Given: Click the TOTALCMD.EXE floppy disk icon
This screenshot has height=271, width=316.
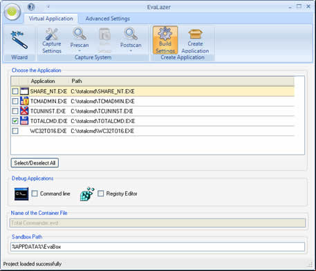Looking at the screenshot, I should coord(24,121).
